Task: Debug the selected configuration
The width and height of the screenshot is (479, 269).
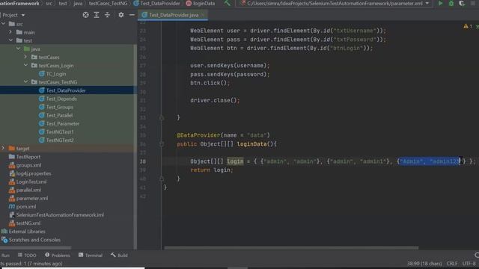Action: (451, 3)
